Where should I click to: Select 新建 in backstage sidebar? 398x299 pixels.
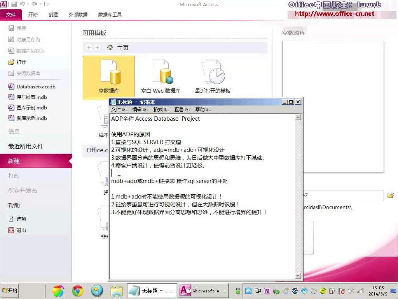36,161
